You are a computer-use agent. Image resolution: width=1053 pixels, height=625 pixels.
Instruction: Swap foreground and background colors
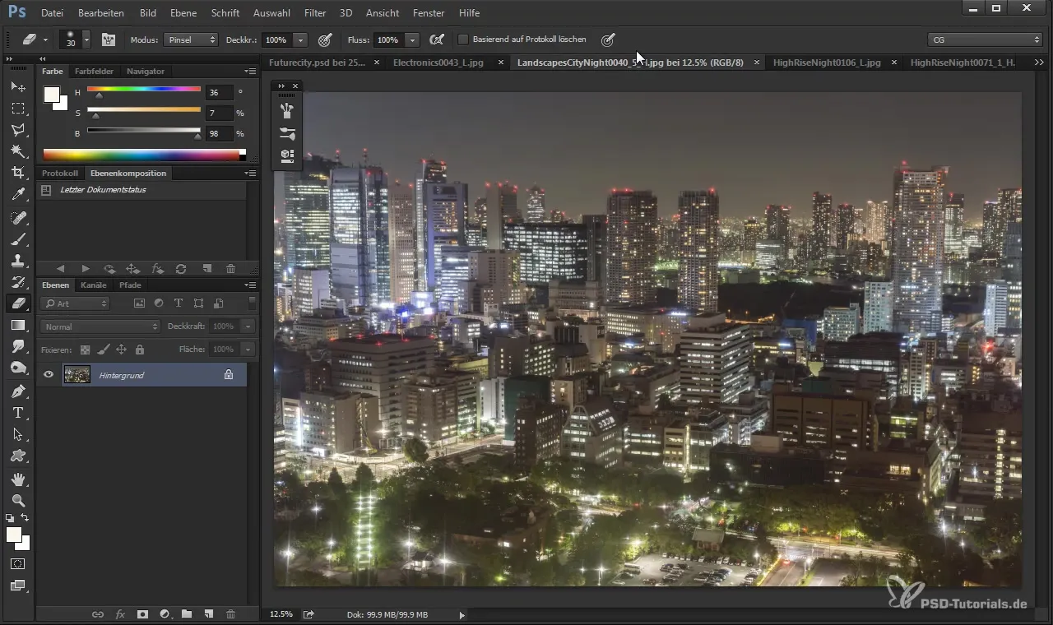coord(26,518)
